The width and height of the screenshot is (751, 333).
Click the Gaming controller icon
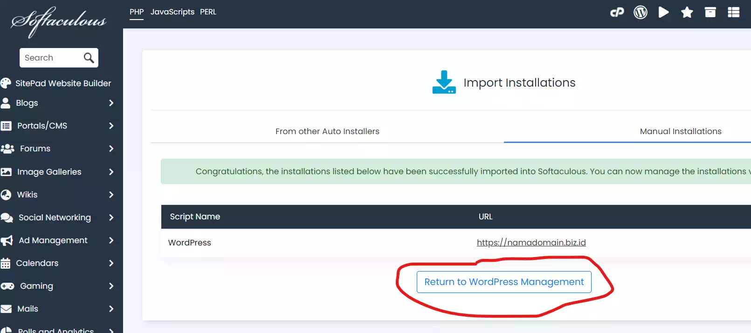tap(7, 286)
